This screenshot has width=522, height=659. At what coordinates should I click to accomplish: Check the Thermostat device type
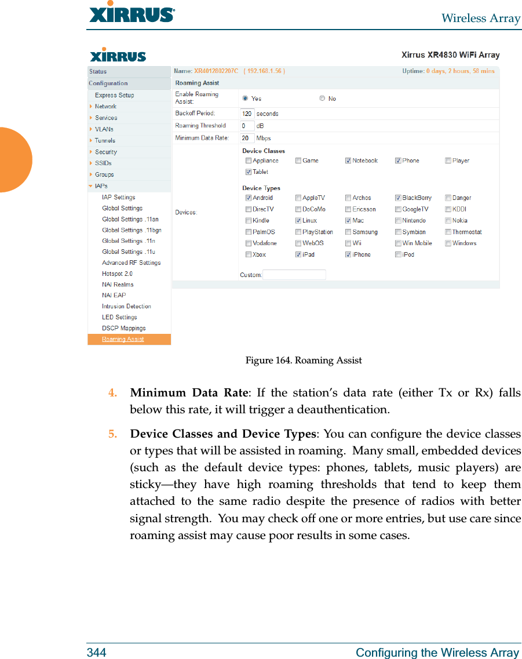pyautogui.click(x=448, y=232)
